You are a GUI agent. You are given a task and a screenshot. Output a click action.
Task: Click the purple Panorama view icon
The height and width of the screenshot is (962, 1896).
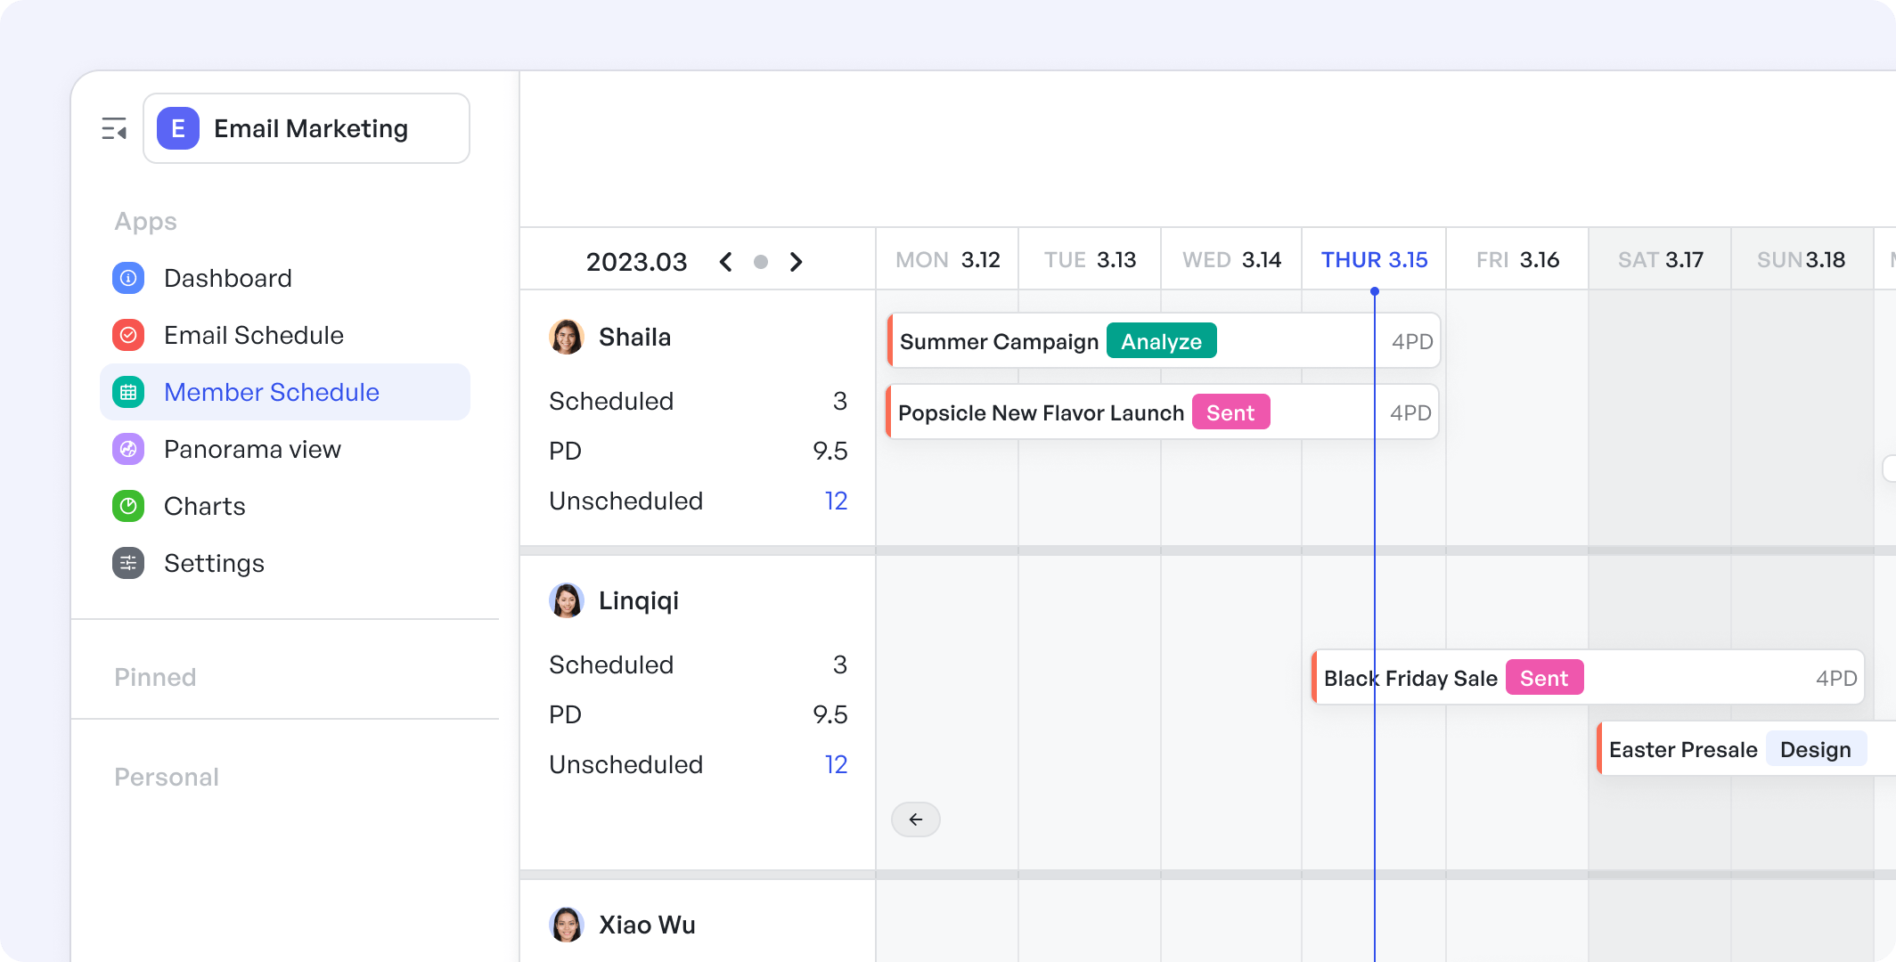[x=128, y=449]
